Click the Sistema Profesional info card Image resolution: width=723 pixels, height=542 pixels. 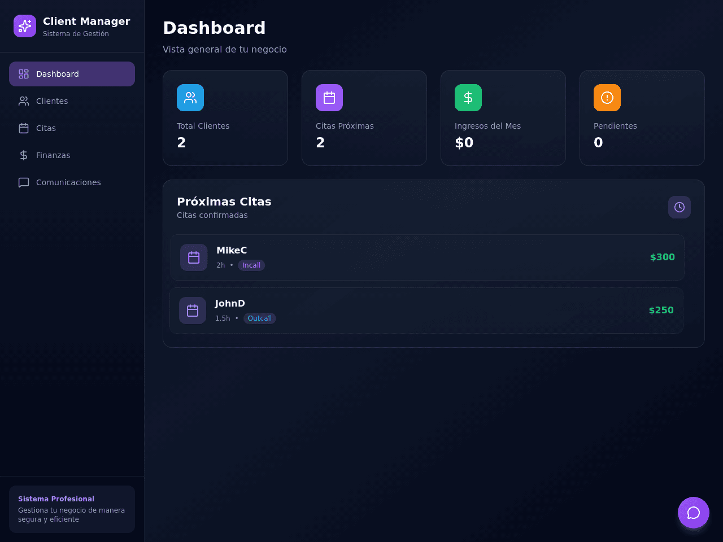coord(72,509)
